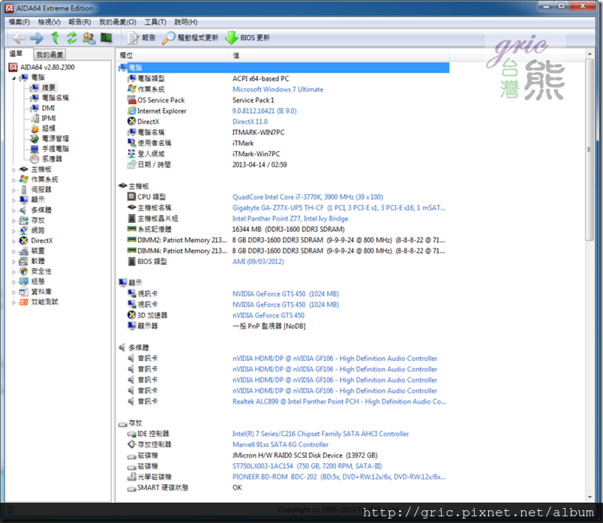Expand the 主機板 node arrow
The width and height of the screenshot is (603, 523).
(x=13, y=170)
